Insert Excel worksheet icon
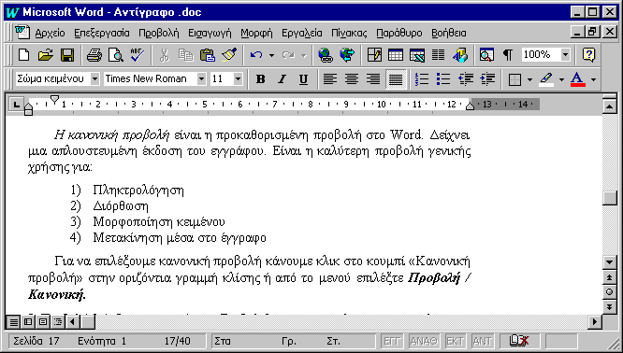The image size is (623, 353). (417, 55)
